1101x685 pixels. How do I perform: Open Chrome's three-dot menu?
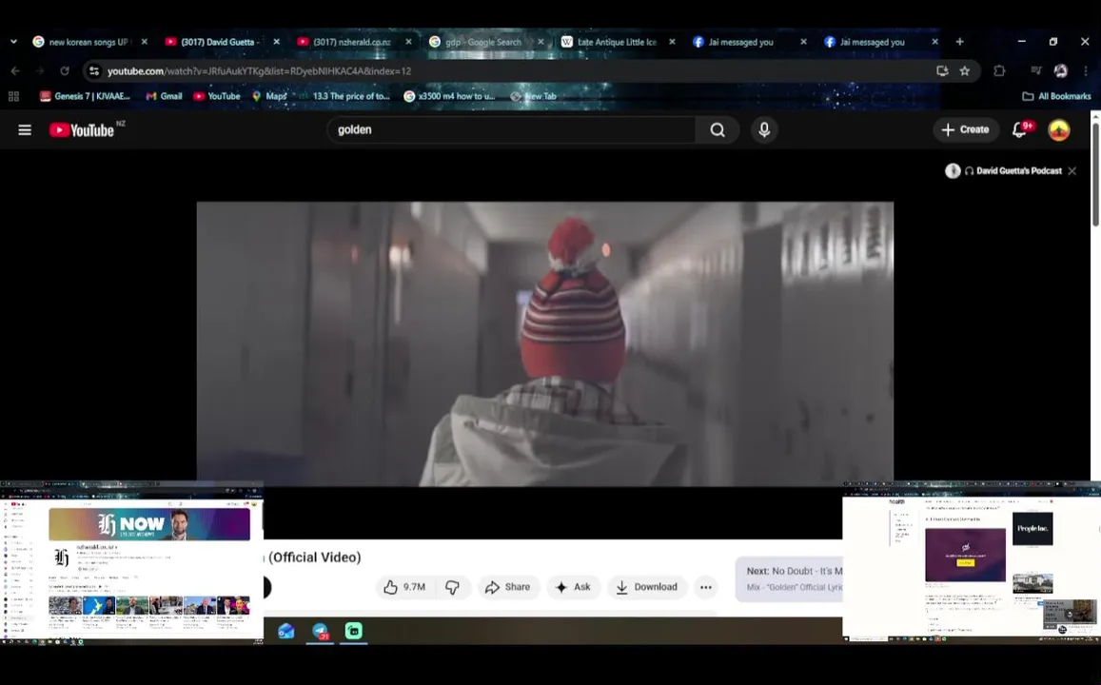[x=1086, y=71]
